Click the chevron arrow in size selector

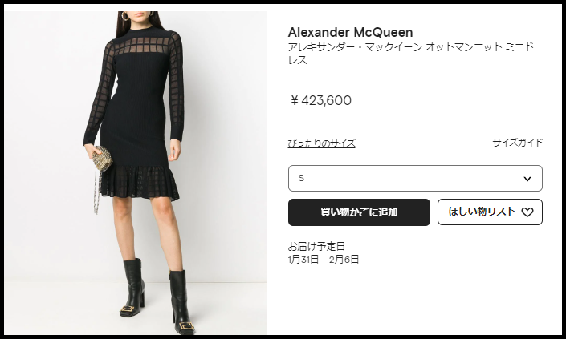(527, 179)
